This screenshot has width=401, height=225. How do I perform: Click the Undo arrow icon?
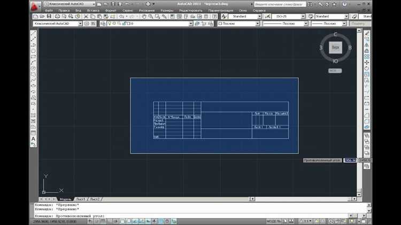coord(122,17)
